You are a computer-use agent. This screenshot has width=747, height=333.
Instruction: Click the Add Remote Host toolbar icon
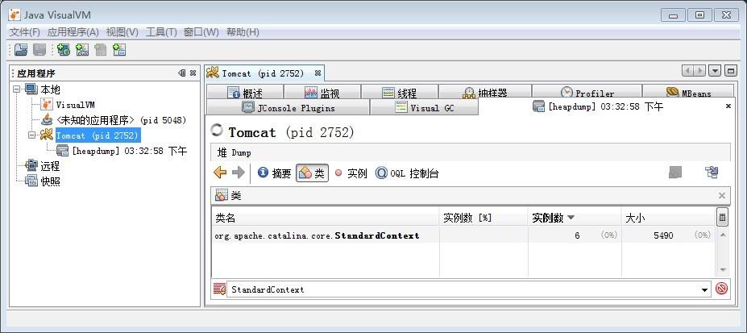point(64,49)
